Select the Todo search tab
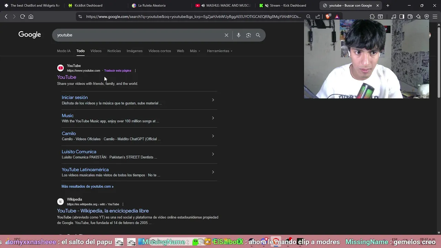The width and height of the screenshot is (441, 248). 80,51
